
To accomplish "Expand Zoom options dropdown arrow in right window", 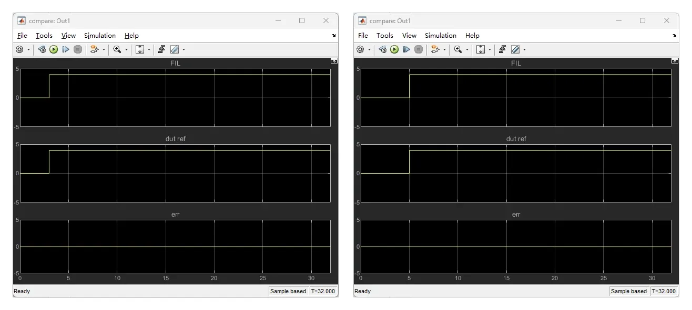I will 467,50.
